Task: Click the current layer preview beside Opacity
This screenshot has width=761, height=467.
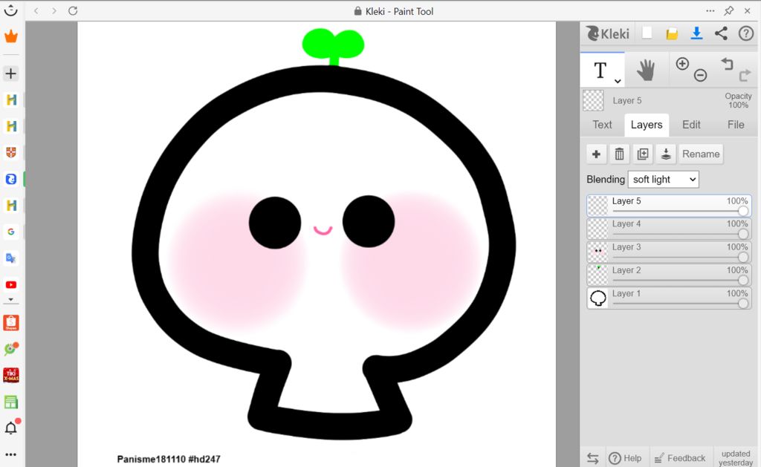Action: [593, 101]
